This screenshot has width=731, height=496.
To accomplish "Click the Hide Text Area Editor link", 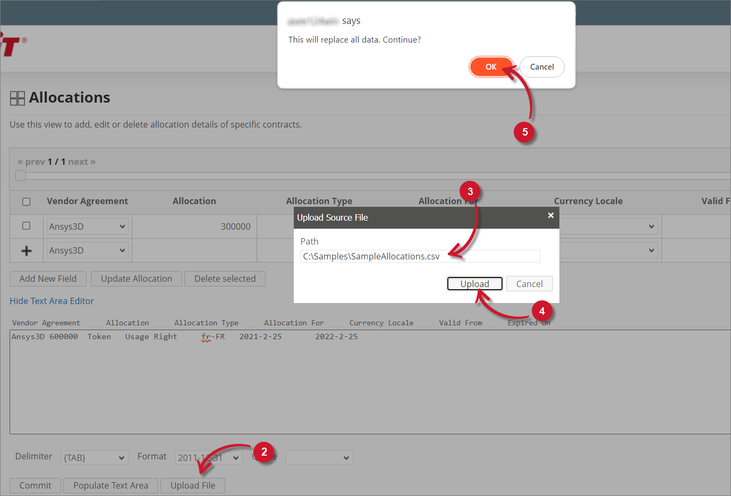I will (x=52, y=301).
